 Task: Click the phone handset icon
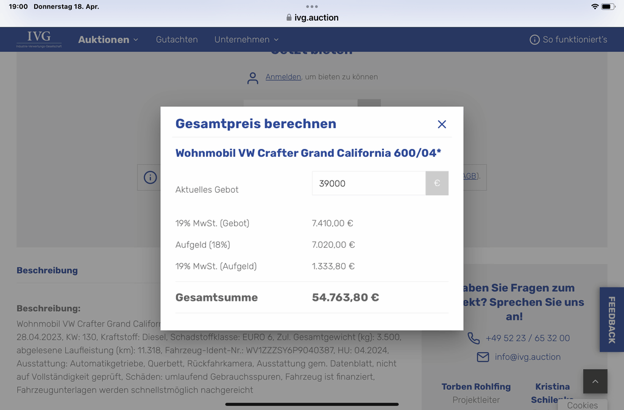pyautogui.click(x=473, y=338)
